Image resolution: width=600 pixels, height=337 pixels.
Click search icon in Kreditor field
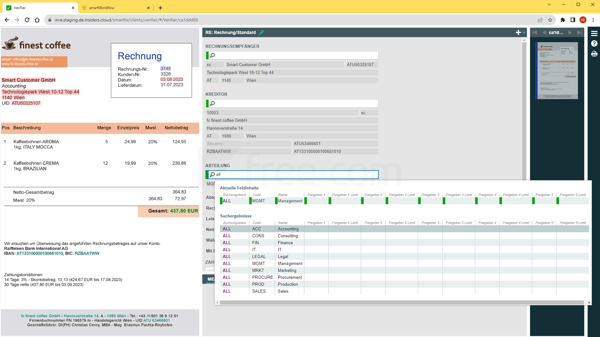(x=212, y=103)
